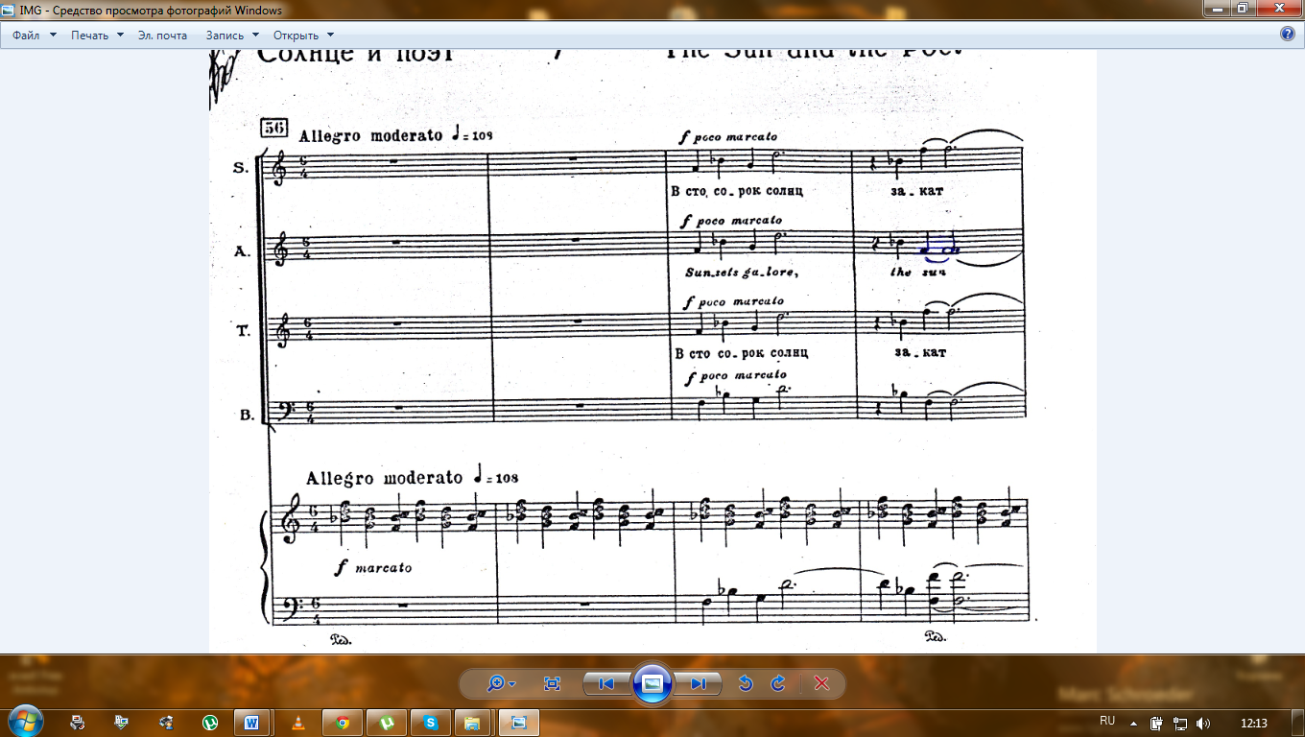The width and height of the screenshot is (1305, 737).
Task: Open Windows Explorer from taskbar
Action: pos(474,722)
